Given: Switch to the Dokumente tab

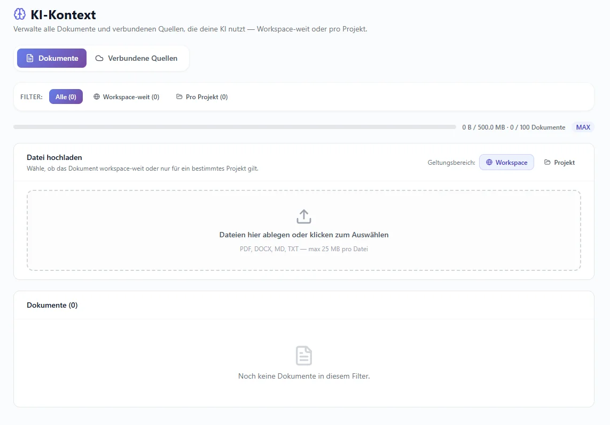Looking at the screenshot, I should (x=52, y=58).
